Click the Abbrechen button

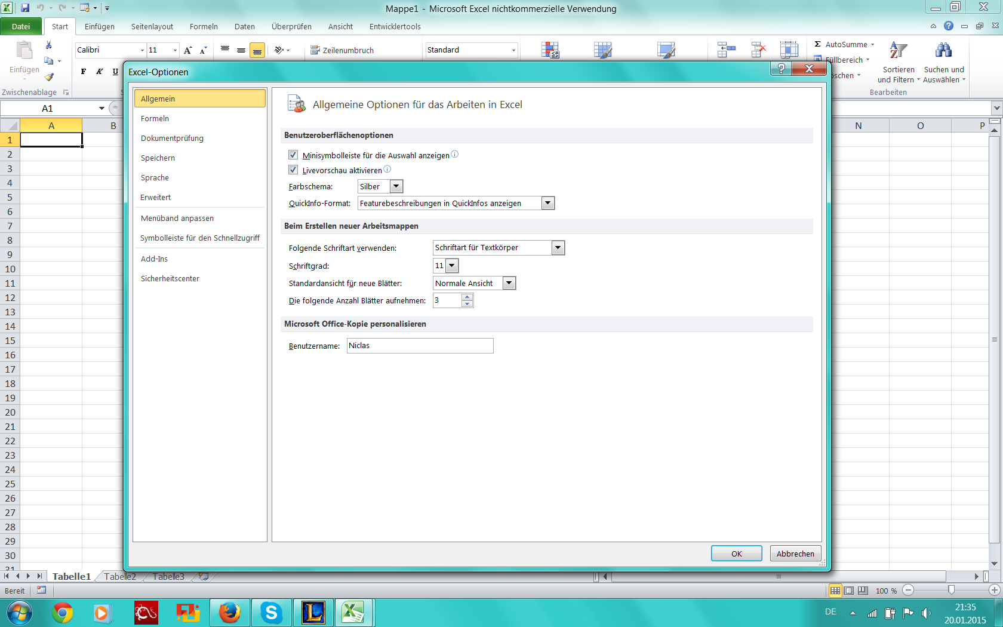(795, 554)
